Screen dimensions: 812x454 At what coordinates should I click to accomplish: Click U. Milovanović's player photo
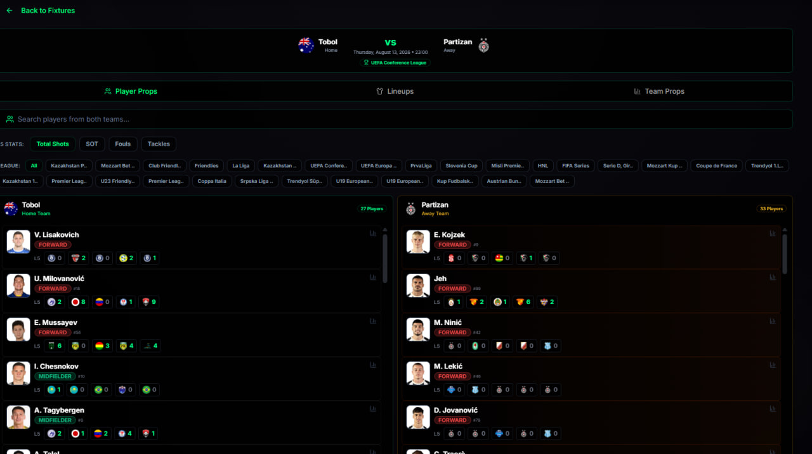[18, 286]
